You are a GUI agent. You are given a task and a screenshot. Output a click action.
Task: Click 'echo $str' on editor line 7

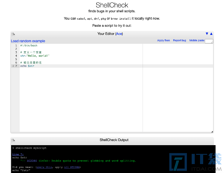[27, 66]
